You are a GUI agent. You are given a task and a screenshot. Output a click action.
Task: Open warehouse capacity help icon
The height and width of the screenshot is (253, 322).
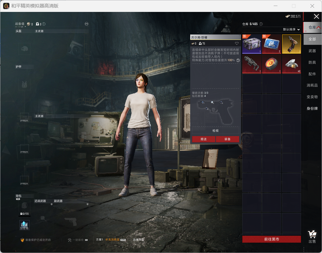(x=261, y=24)
